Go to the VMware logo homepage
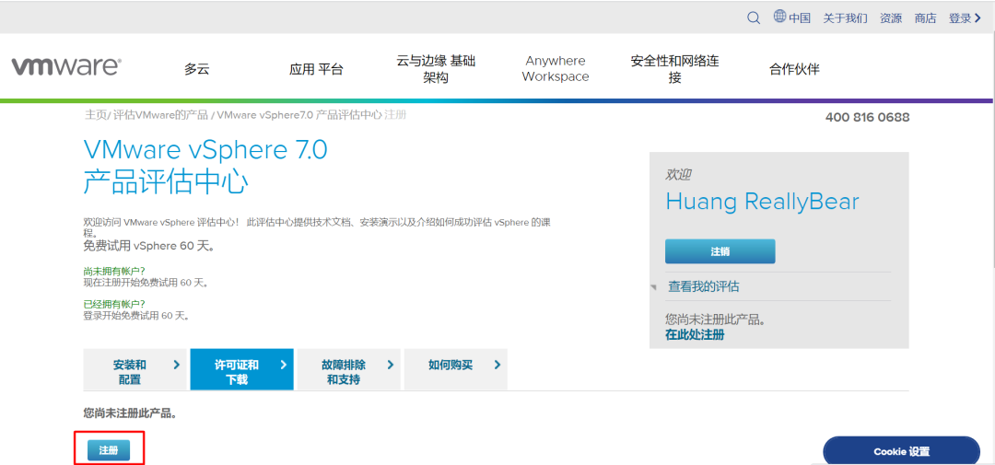995x465 pixels. pos(66,66)
